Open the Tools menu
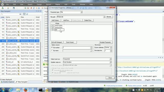Image resolution: width=164 pixels, height=92 pixels. (74, 5)
